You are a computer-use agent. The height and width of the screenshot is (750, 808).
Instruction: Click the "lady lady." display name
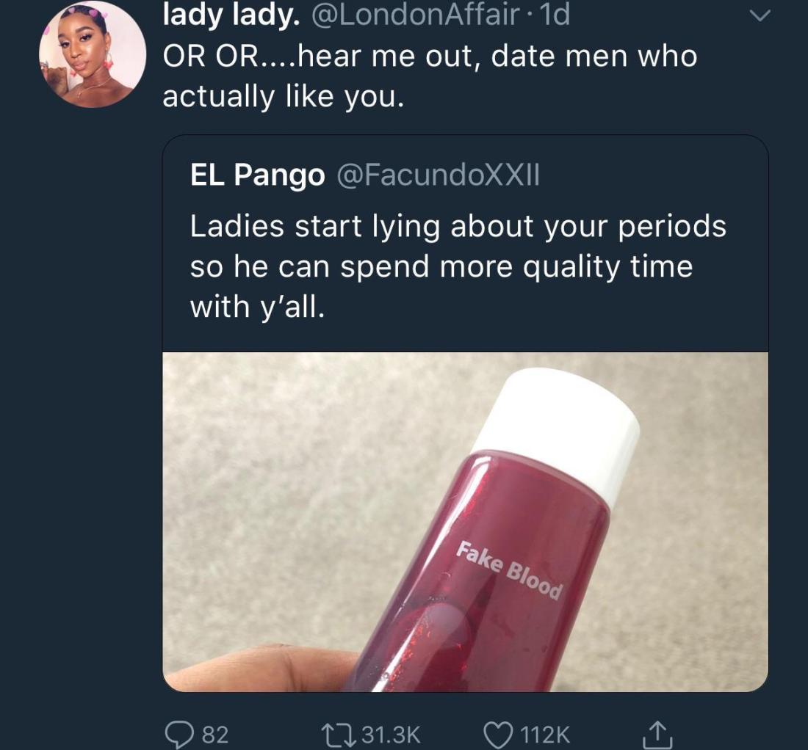[230, 15]
